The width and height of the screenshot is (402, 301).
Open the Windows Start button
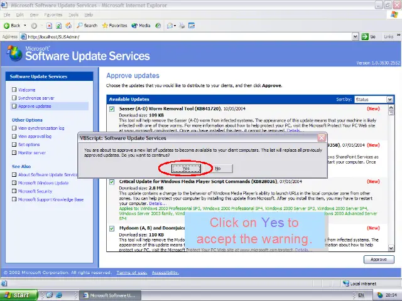pyautogui.click(x=19, y=295)
